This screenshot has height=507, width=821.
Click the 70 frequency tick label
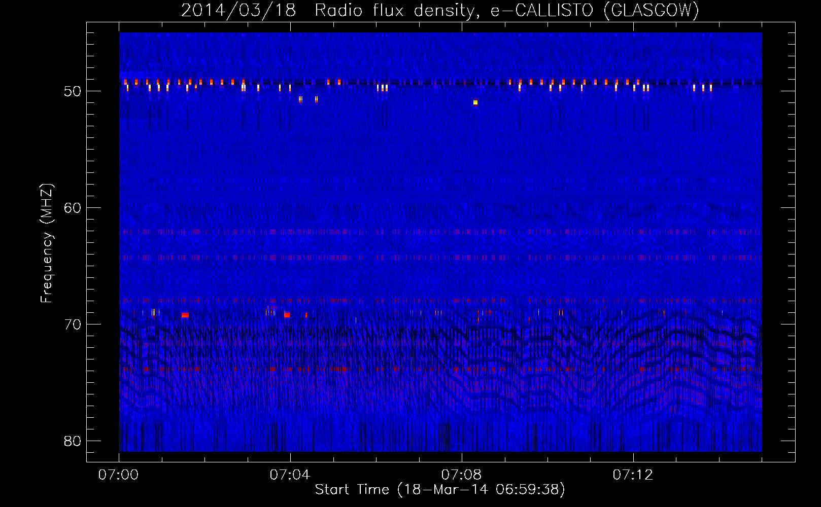coord(73,324)
